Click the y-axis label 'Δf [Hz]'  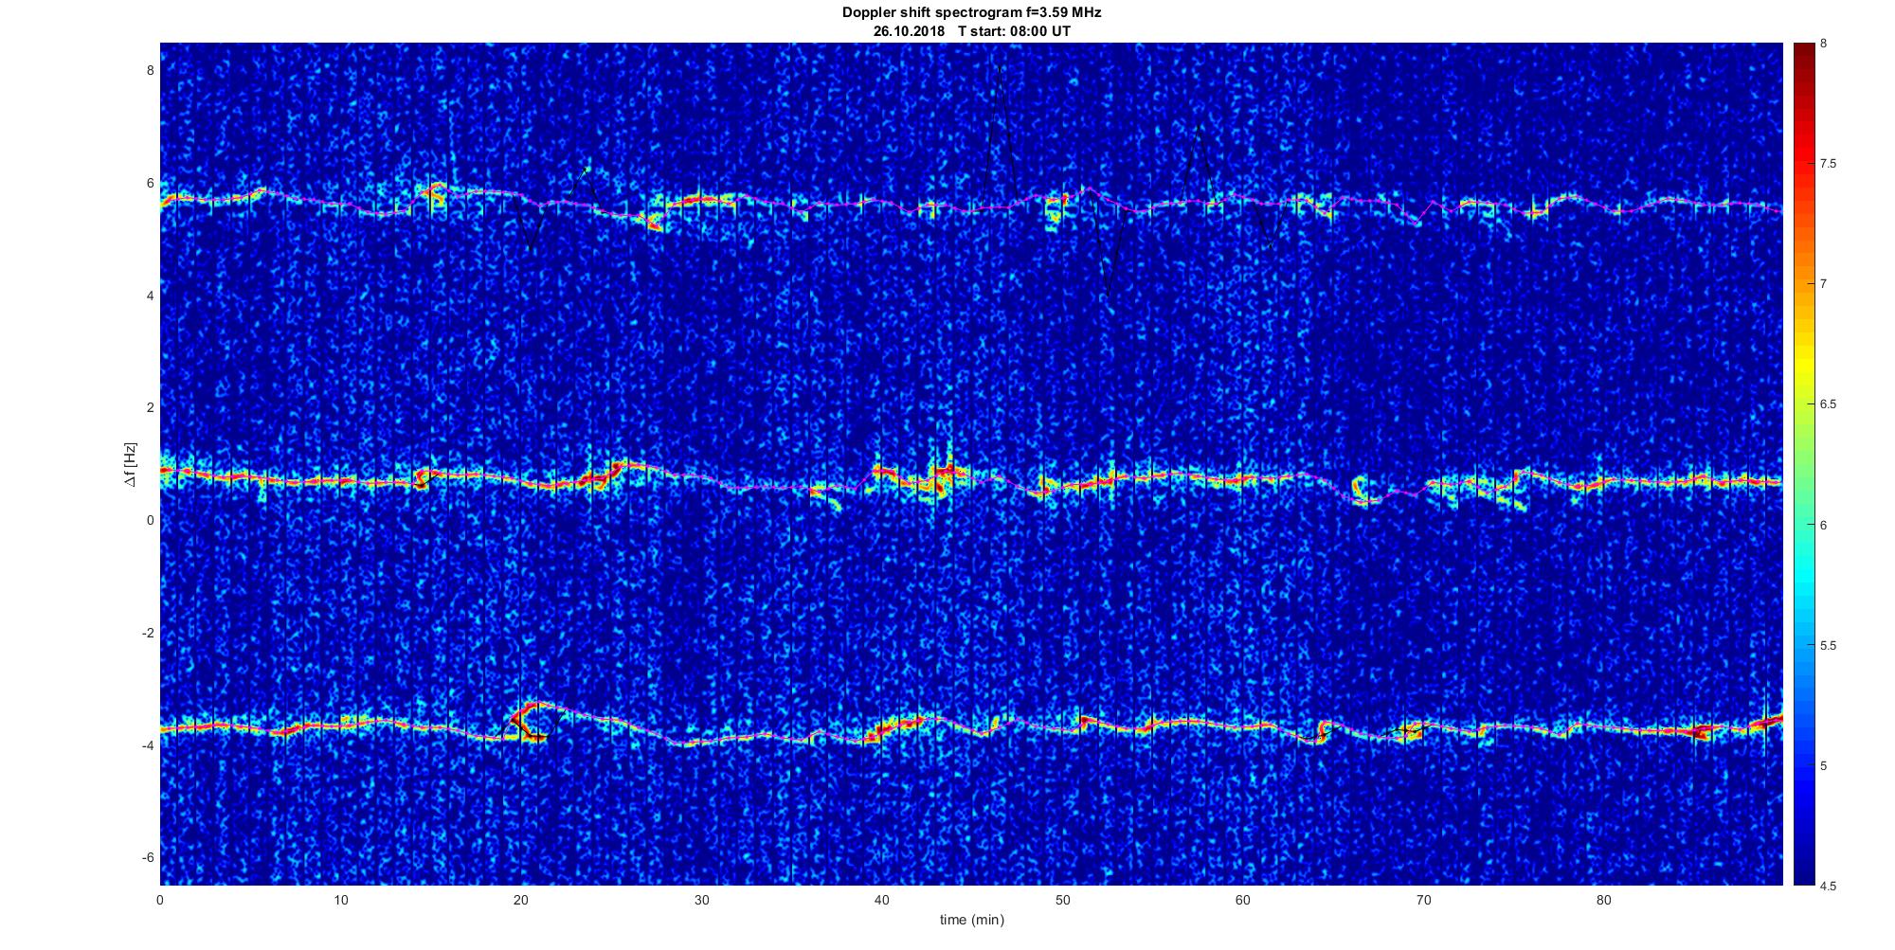pos(130,464)
